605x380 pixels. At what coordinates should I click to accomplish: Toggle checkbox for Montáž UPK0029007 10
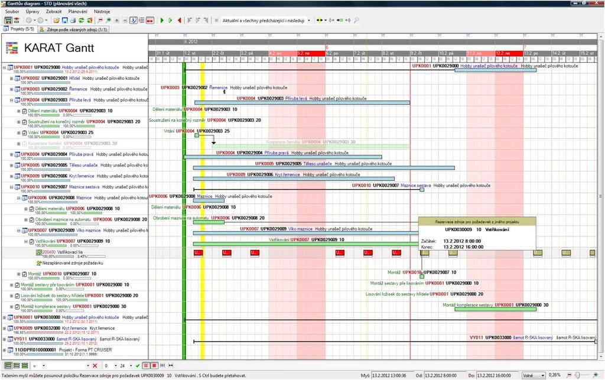click(x=24, y=274)
